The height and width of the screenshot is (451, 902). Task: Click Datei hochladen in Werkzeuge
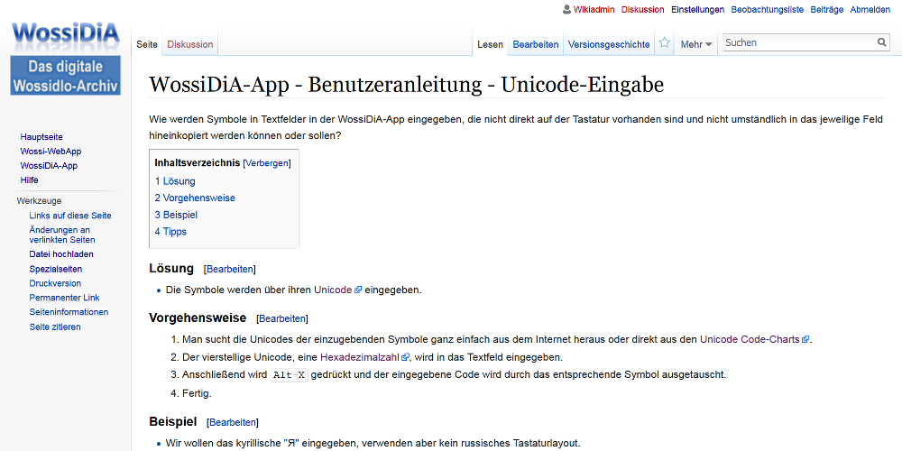click(x=61, y=254)
